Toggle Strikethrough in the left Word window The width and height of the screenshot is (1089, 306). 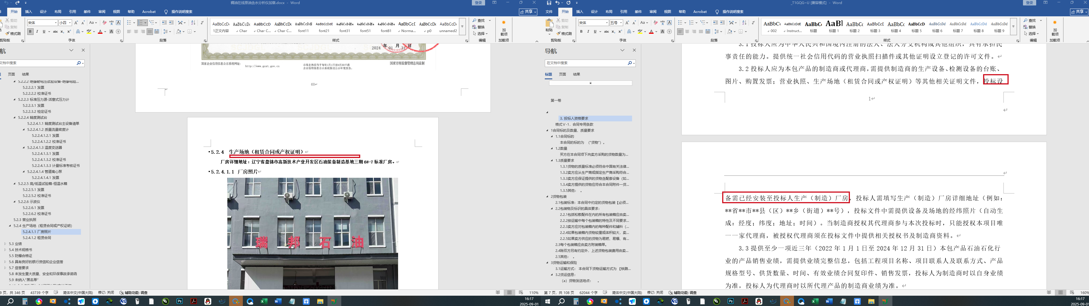point(55,31)
